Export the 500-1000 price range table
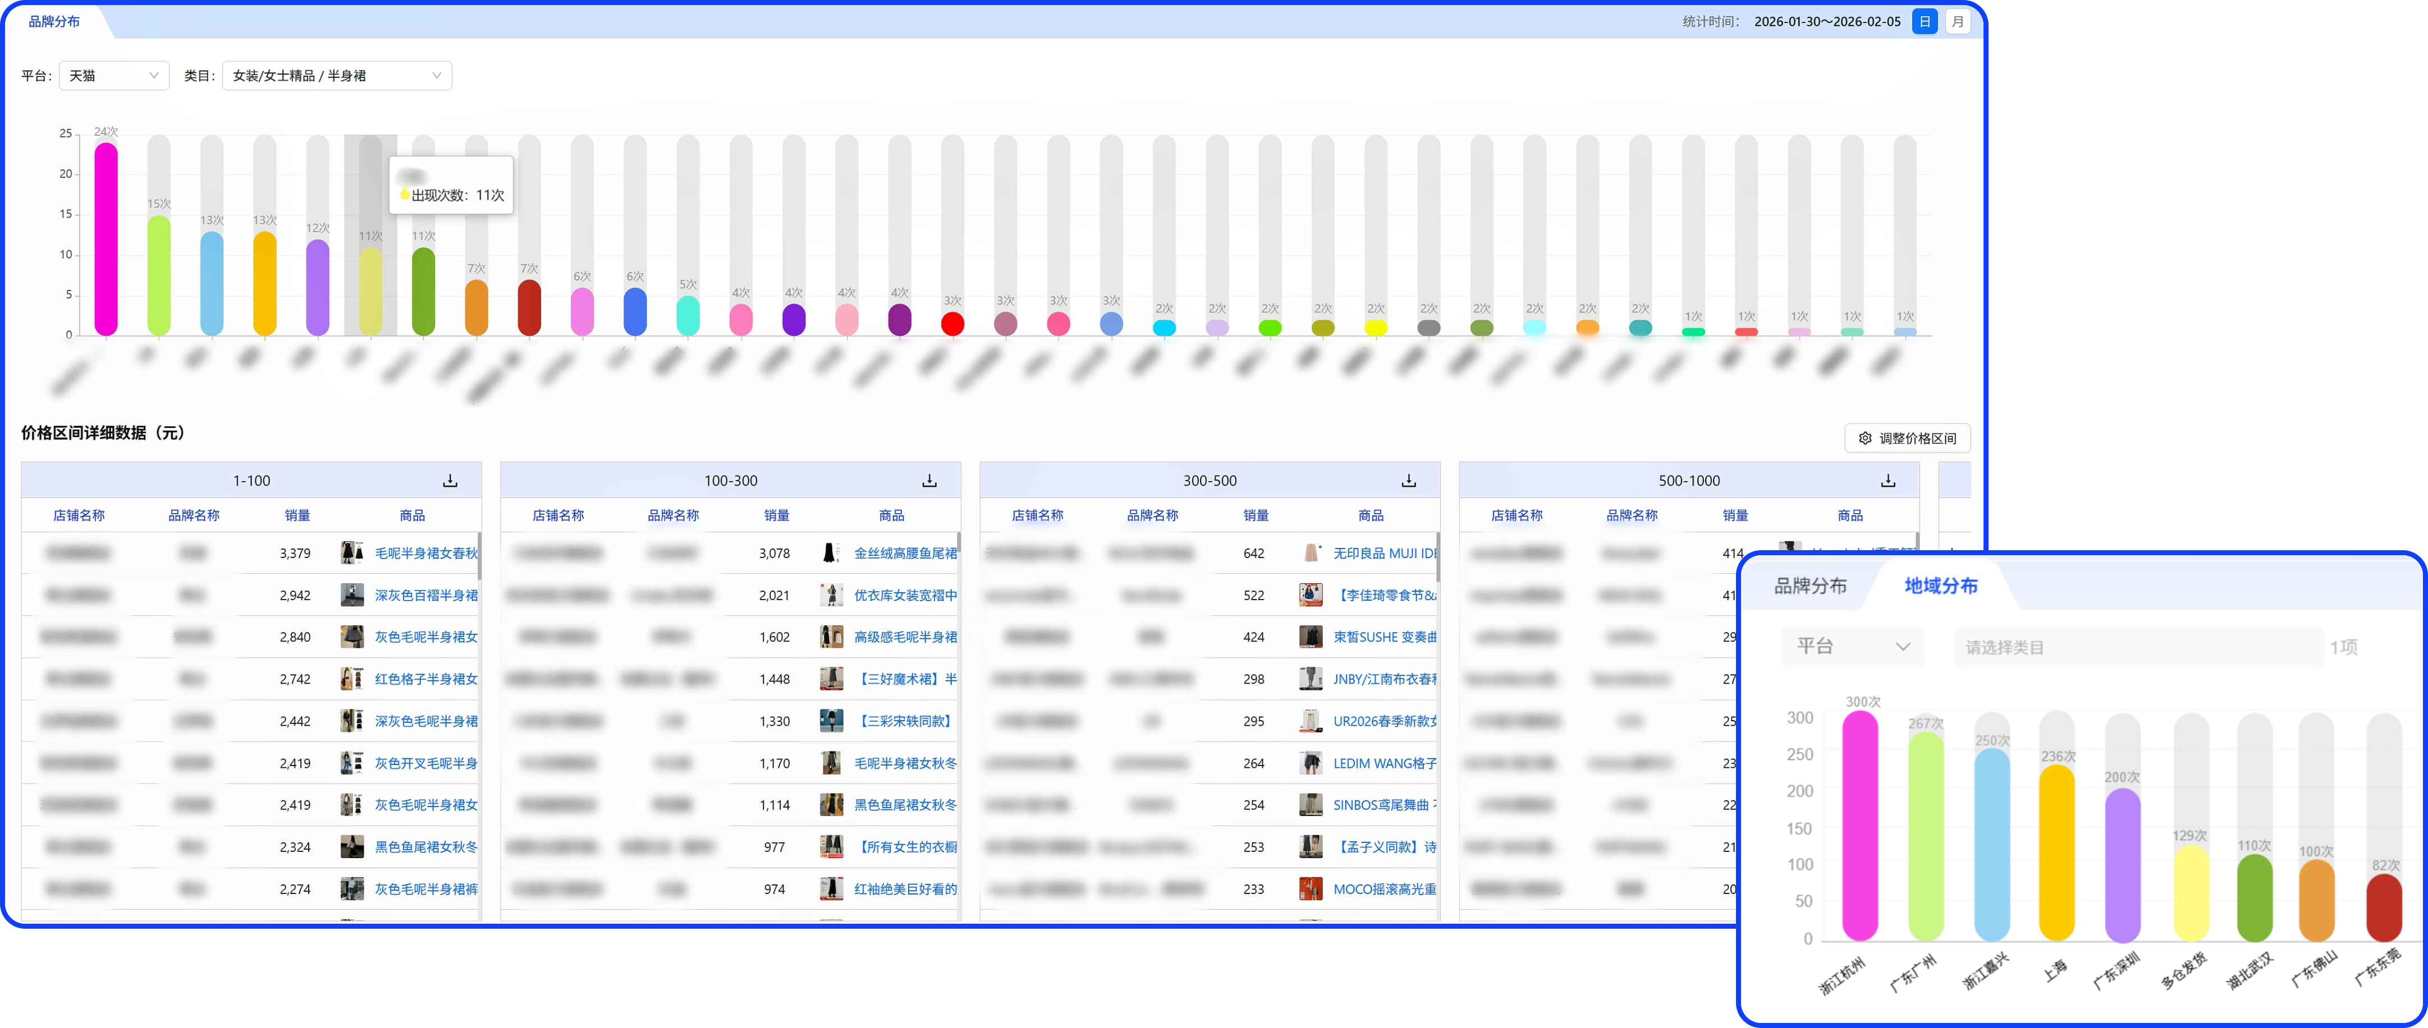The height and width of the screenshot is (1028, 2428). pos(1888,481)
